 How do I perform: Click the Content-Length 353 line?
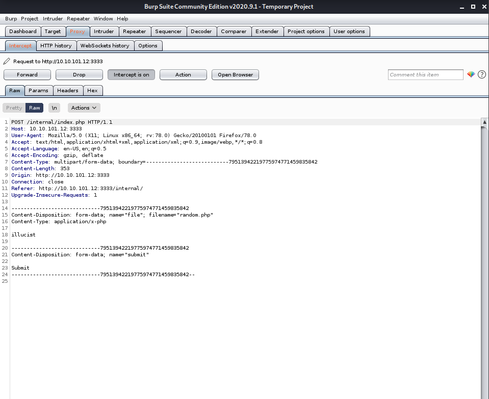click(41, 169)
